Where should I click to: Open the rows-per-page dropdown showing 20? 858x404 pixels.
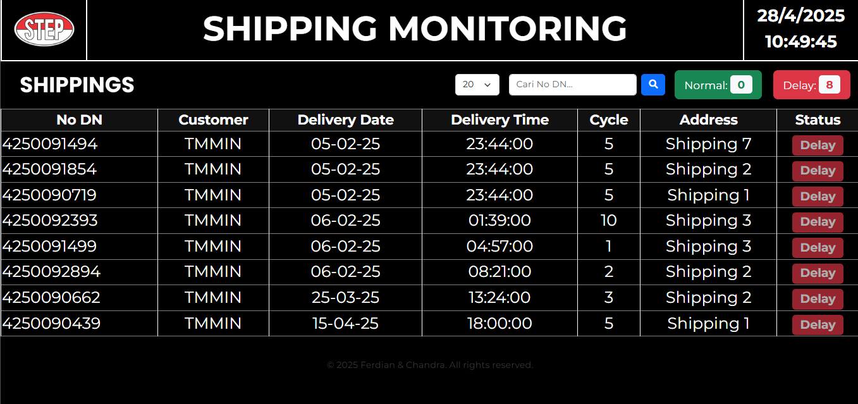[x=477, y=85]
